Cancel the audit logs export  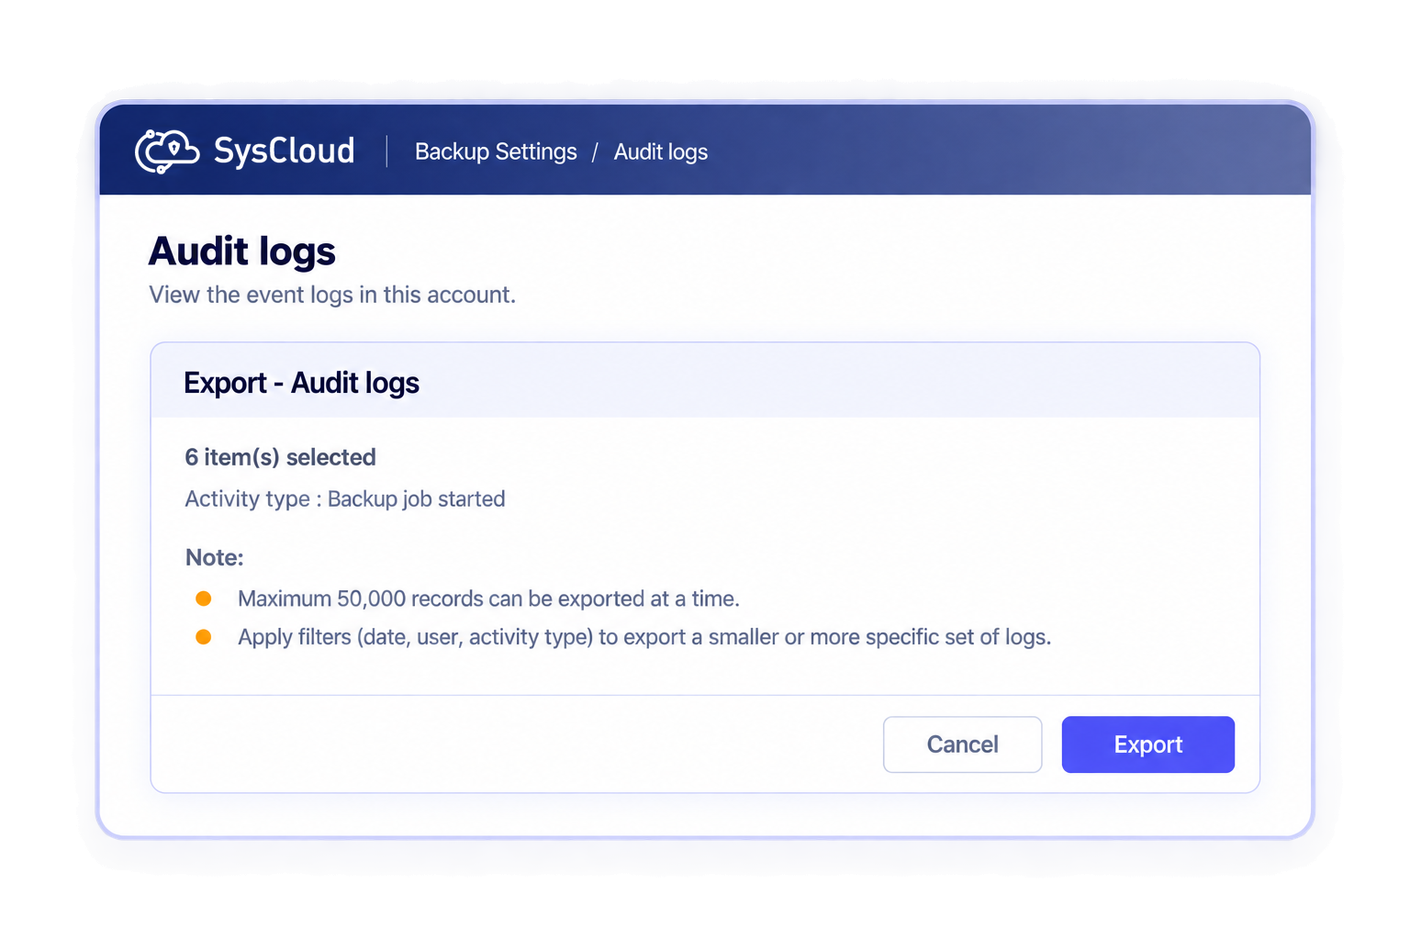pyautogui.click(x=962, y=744)
